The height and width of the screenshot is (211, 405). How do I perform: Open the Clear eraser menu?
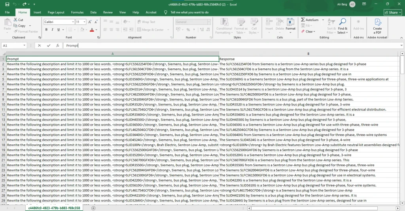point(308,32)
